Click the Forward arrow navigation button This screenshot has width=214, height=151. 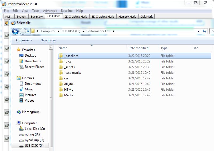(x=23, y=31)
